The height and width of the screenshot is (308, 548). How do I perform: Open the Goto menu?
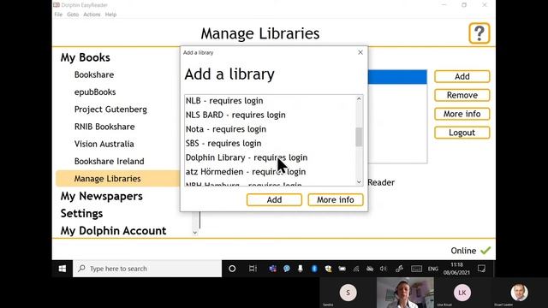pyautogui.click(x=73, y=15)
